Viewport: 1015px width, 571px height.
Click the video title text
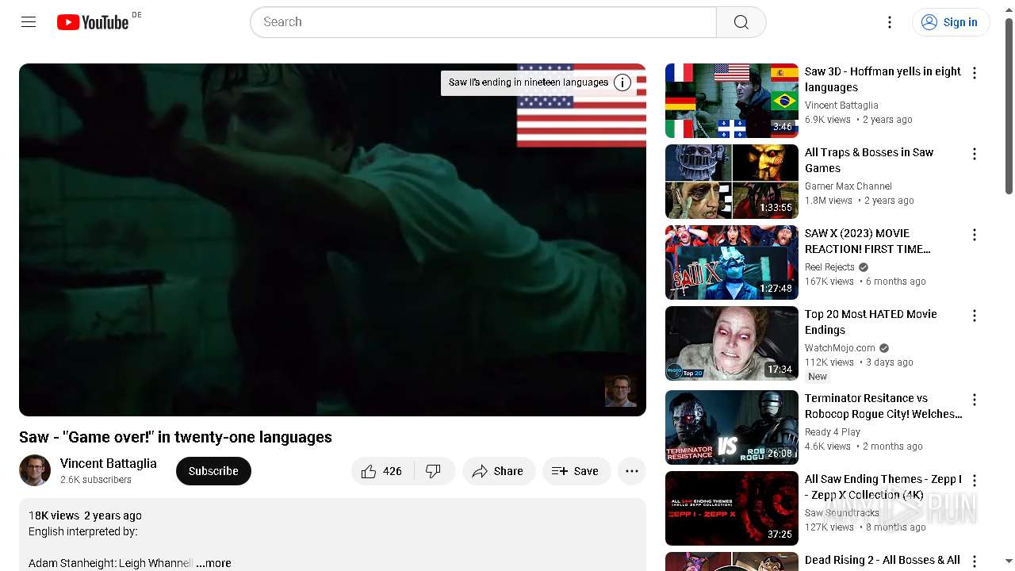pos(175,437)
